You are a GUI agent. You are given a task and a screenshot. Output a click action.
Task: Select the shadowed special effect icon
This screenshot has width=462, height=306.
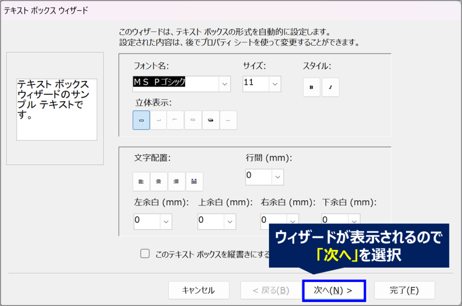click(211, 121)
